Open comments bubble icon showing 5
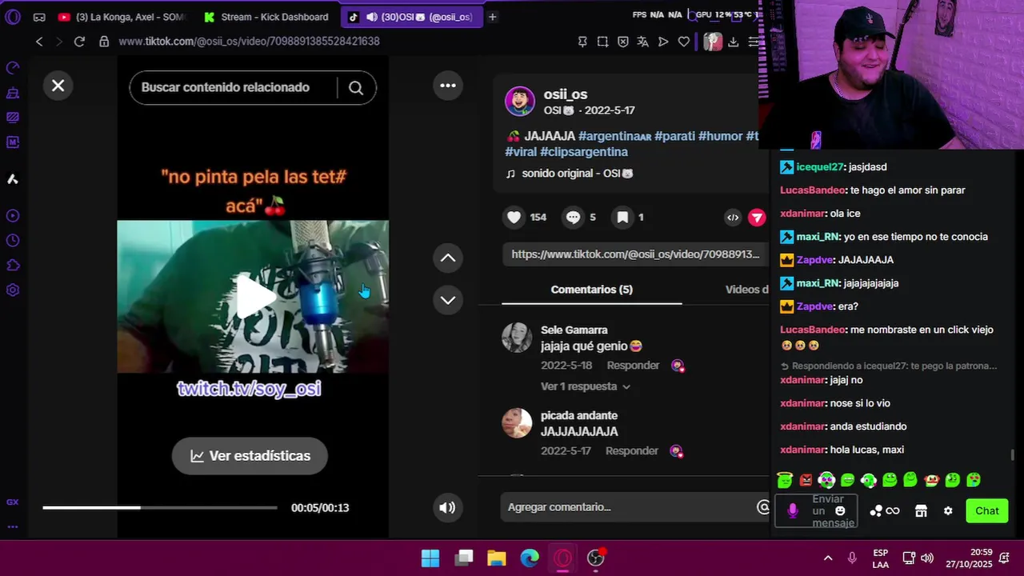This screenshot has height=576, width=1024. pyautogui.click(x=573, y=217)
